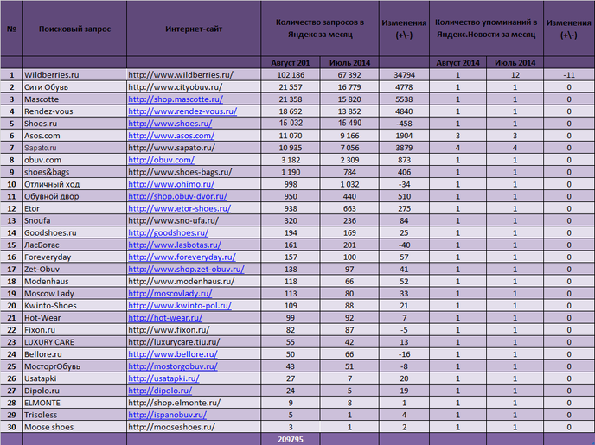595x445 pixels.
Task: Click the 34794 change value
Action: pyautogui.click(x=404, y=75)
